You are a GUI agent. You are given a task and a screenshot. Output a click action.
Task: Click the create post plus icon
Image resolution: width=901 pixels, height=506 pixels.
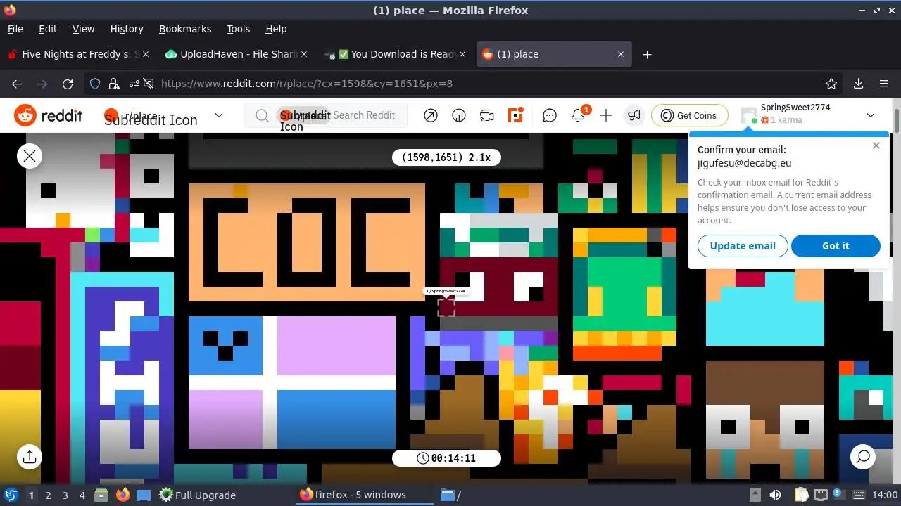606,116
